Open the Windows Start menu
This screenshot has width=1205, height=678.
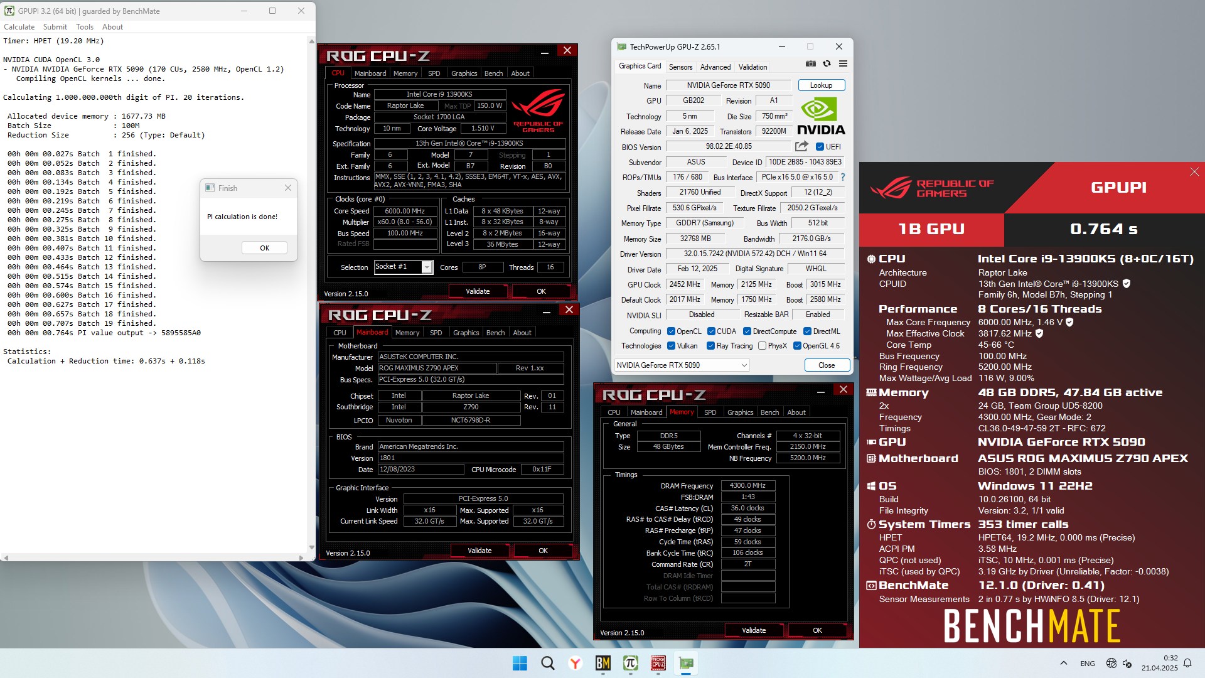coord(520,663)
